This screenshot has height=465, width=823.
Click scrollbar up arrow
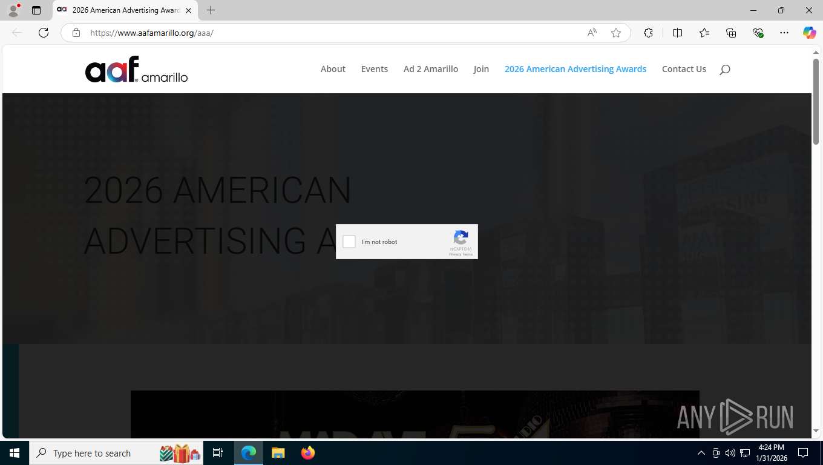pos(816,53)
